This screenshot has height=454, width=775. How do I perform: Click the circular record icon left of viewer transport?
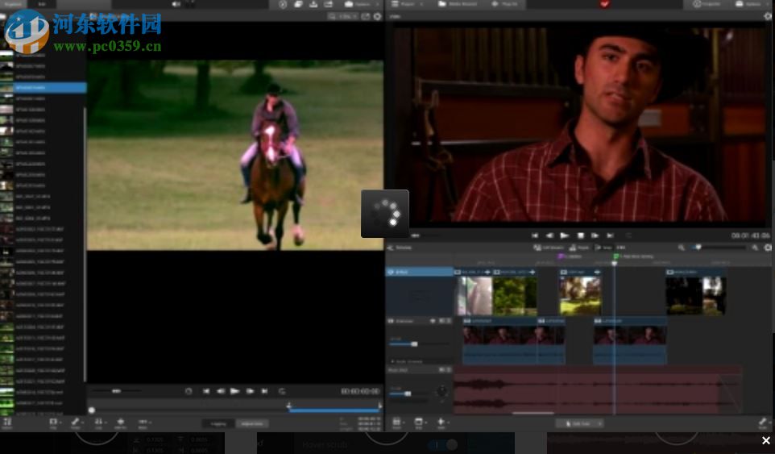pyautogui.click(x=189, y=391)
